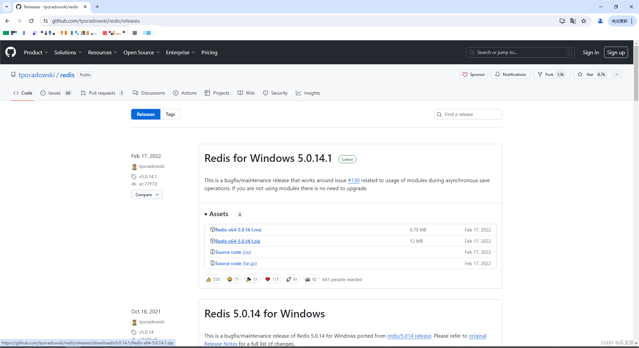This screenshot has height=348, width=639.
Task: Click the thumbs up reaction 530
Action: tap(213, 279)
